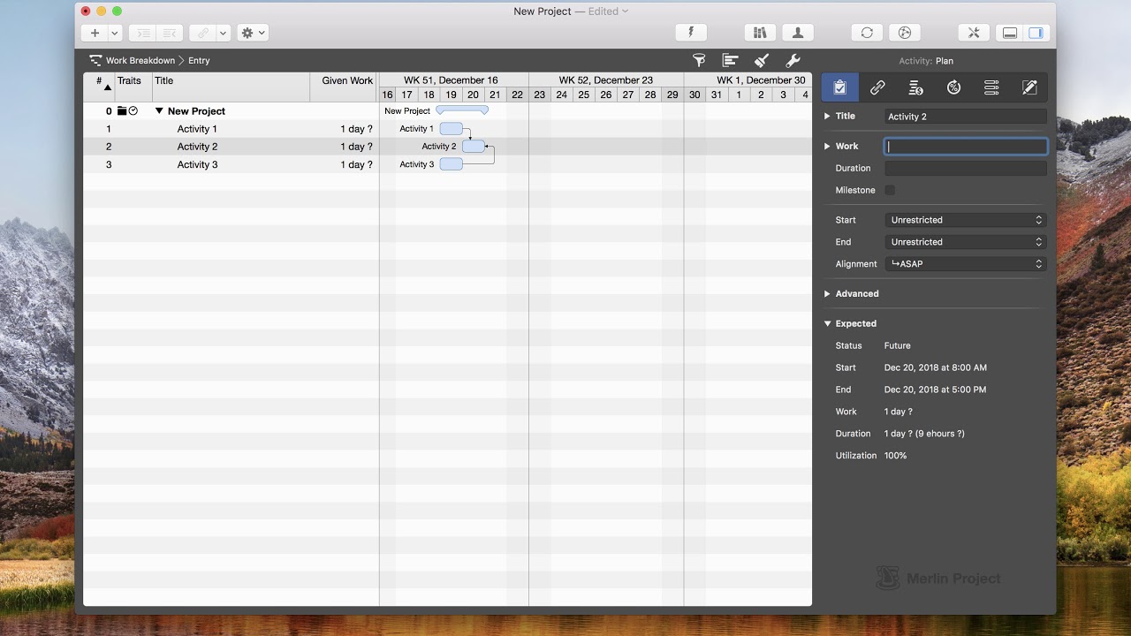Click the folder trait icon in row 0
Screen dimensions: 1131x636
click(x=122, y=111)
